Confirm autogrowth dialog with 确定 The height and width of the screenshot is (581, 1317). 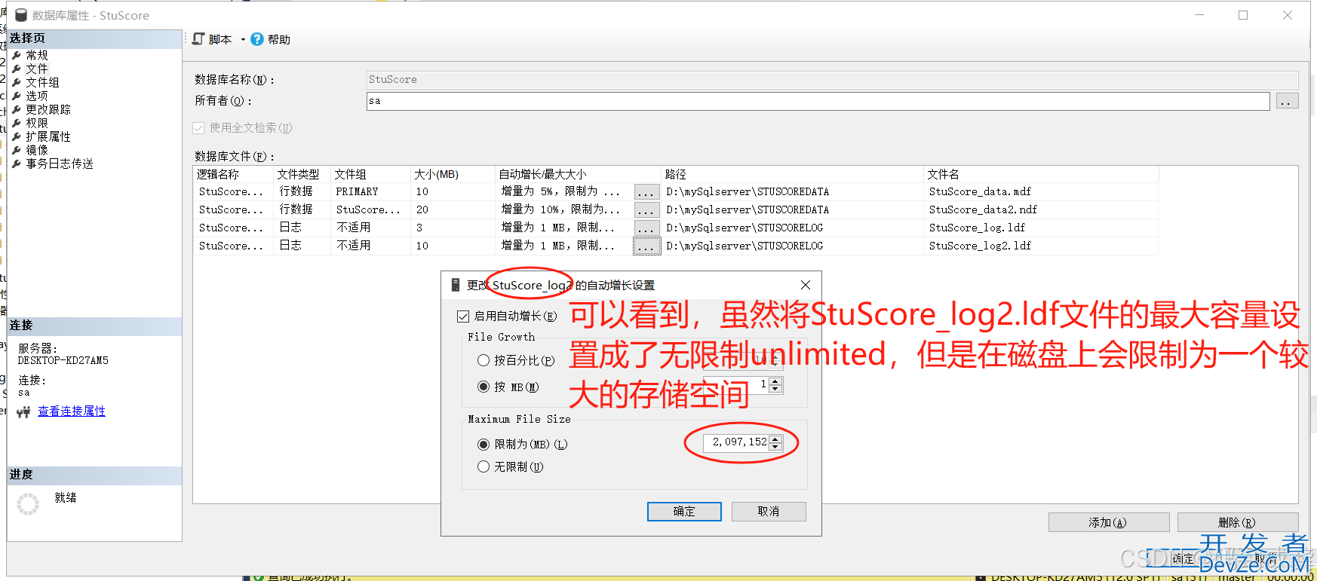tap(684, 512)
